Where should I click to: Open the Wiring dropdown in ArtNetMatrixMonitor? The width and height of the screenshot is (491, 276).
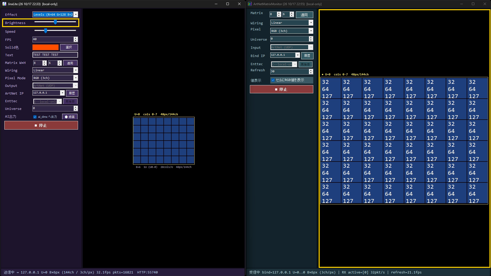point(311,23)
